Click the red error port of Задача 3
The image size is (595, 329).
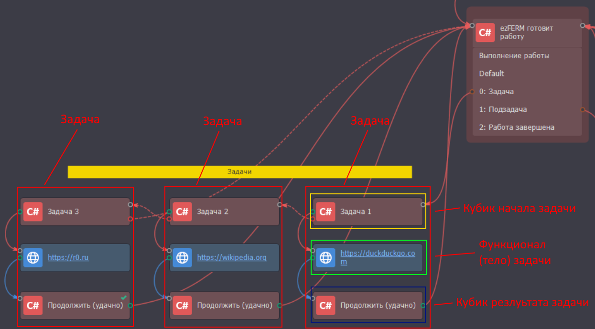(130, 219)
